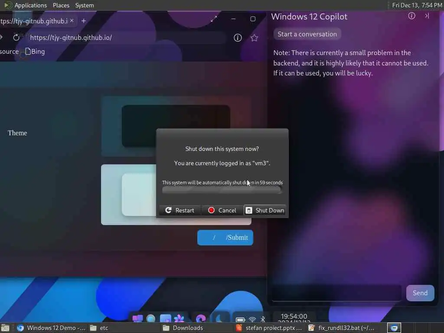444x333 pixels.
Task: Click the Theme label on the page
Action: pyautogui.click(x=17, y=133)
